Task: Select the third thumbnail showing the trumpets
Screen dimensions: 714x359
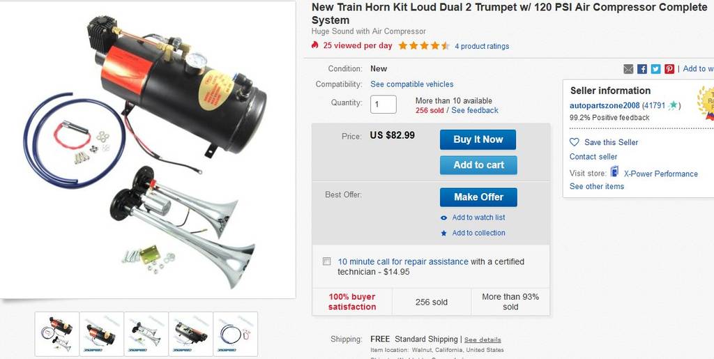Action: pos(146,334)
